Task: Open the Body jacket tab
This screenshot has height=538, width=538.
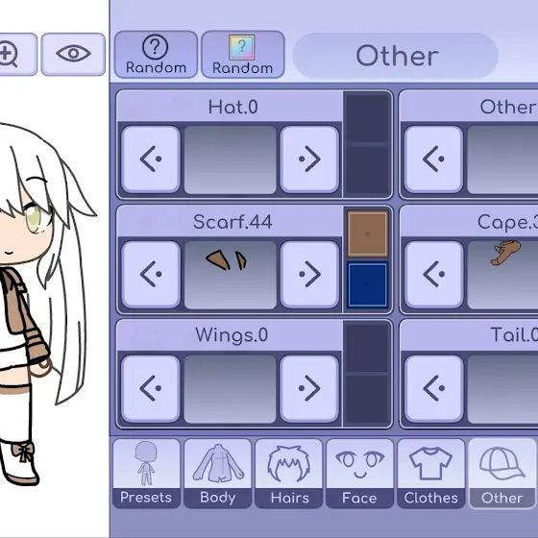Action: pyautogui.click(x=217, y=473)
